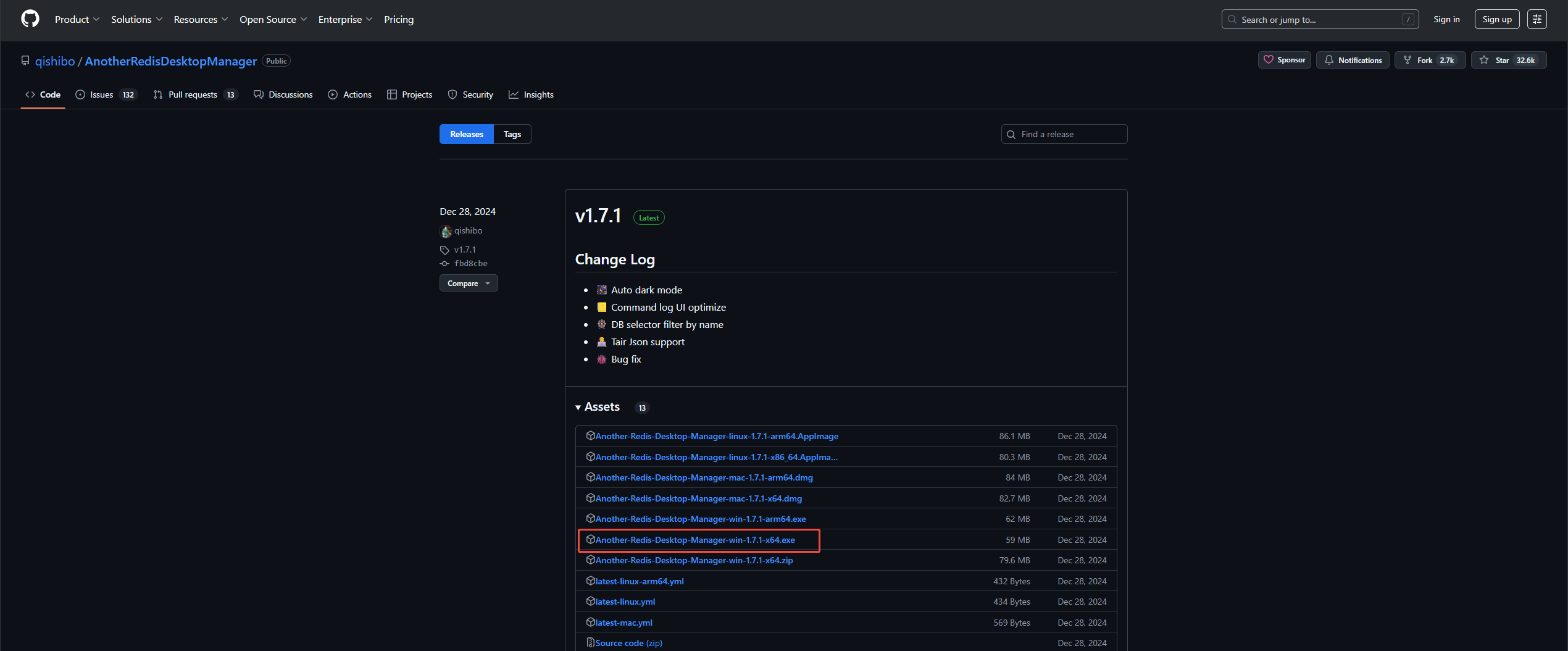Open the Pull requests tab
1568x651 pixels.
click(x=193, y=94)
